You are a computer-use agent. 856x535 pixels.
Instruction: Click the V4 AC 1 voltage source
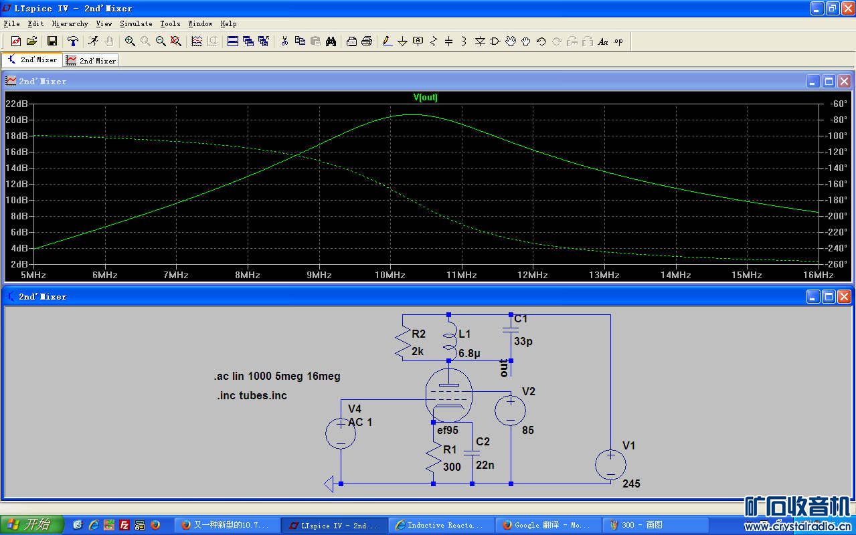pos(341,433)
